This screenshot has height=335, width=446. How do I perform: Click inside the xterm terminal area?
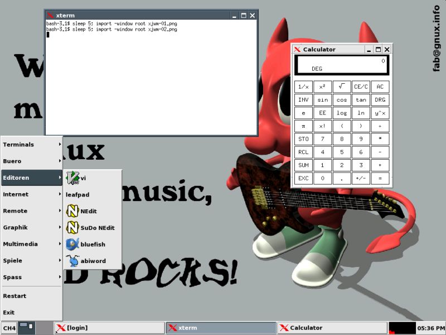(151, 77)
